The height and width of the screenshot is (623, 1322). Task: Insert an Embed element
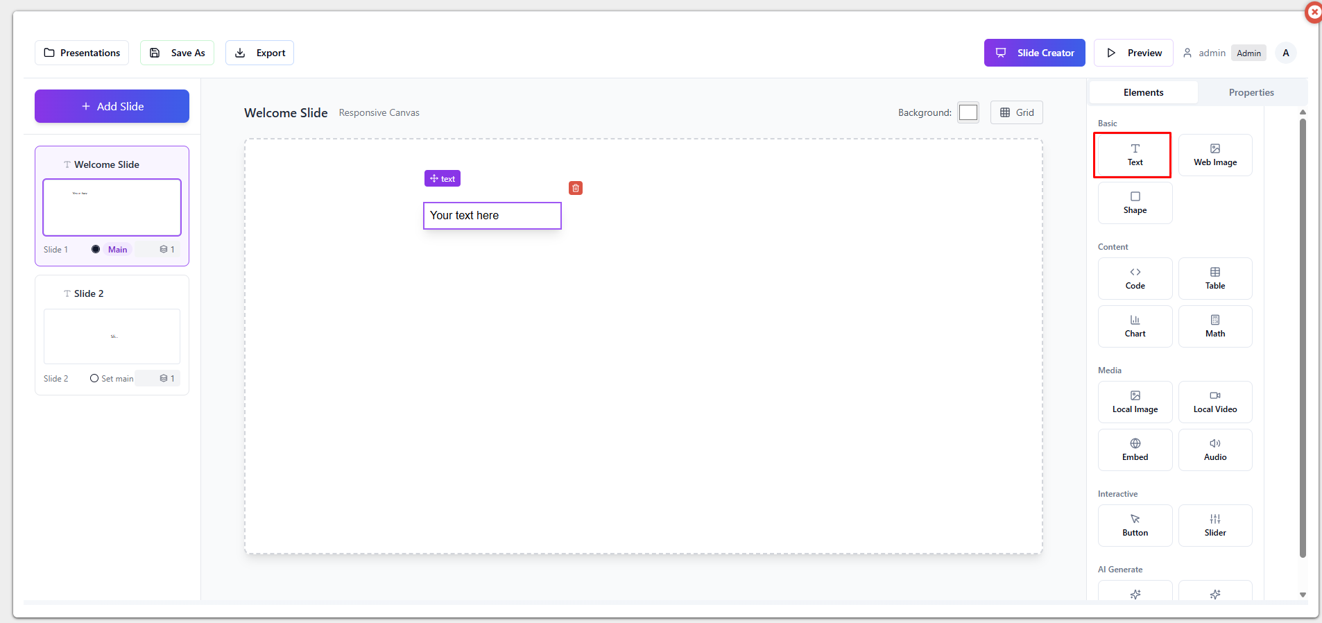[x=1134, y=450]
